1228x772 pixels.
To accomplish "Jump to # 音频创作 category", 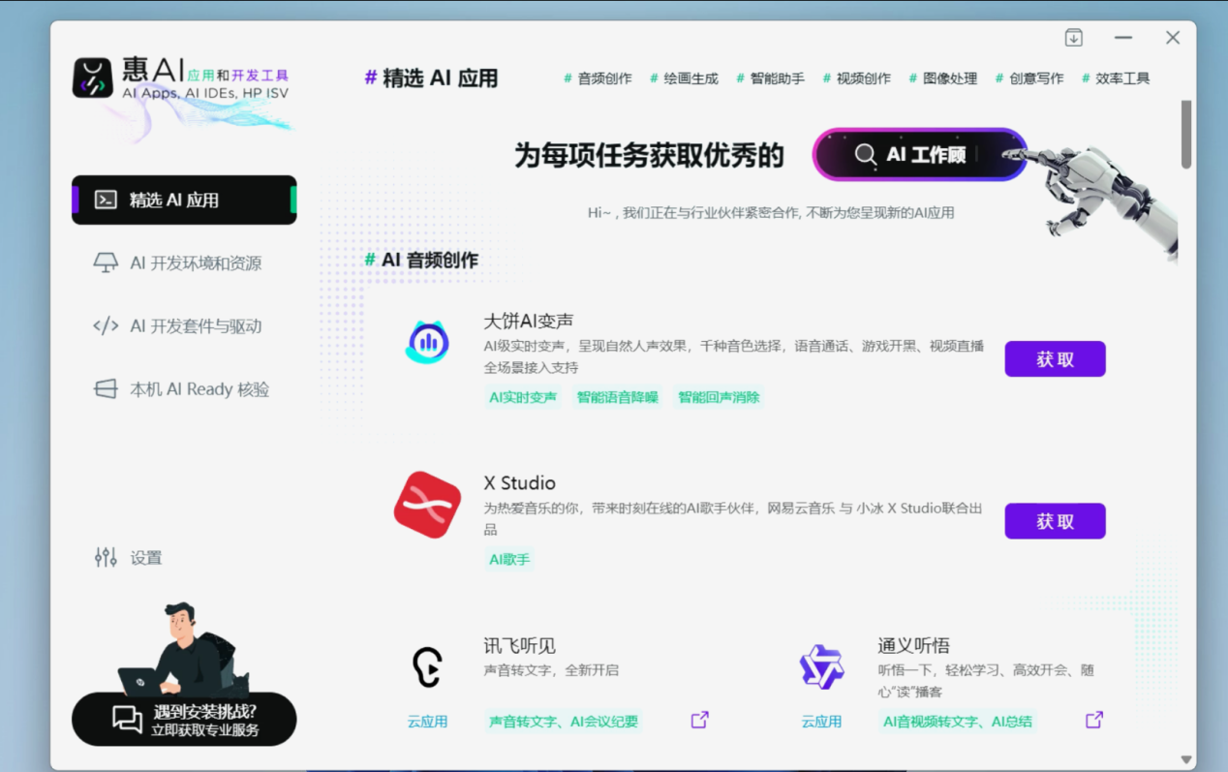I will [599, 78].
